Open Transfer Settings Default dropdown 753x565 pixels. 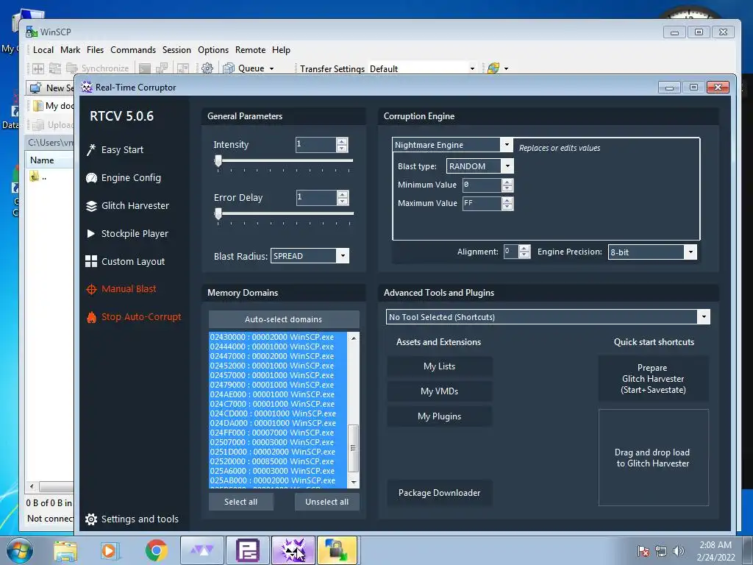pyautogui.click(x=472, y=68)
